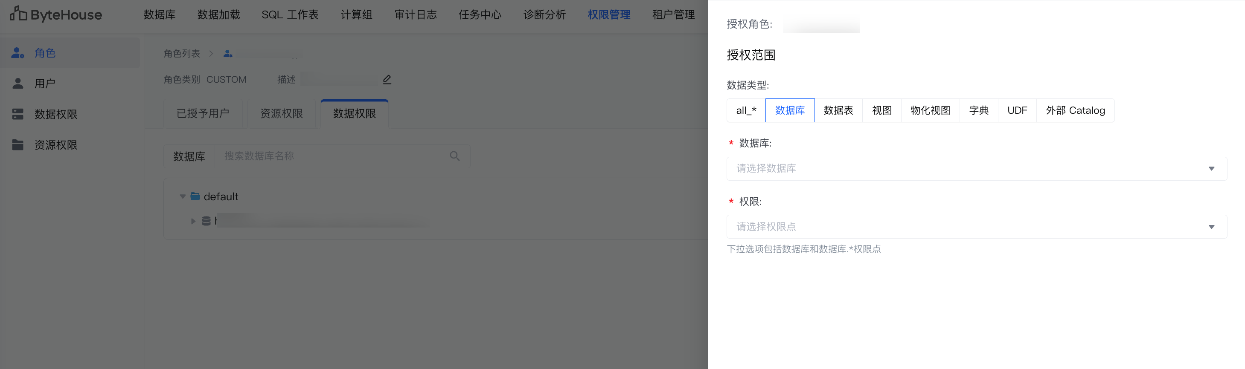Go to SQL 工作表 menu
Screen dimensions: 1245x369
click(x=290, y=15)
